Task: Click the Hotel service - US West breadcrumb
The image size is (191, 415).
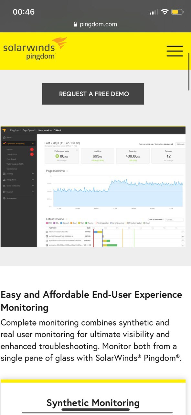Action: point(49,130)
